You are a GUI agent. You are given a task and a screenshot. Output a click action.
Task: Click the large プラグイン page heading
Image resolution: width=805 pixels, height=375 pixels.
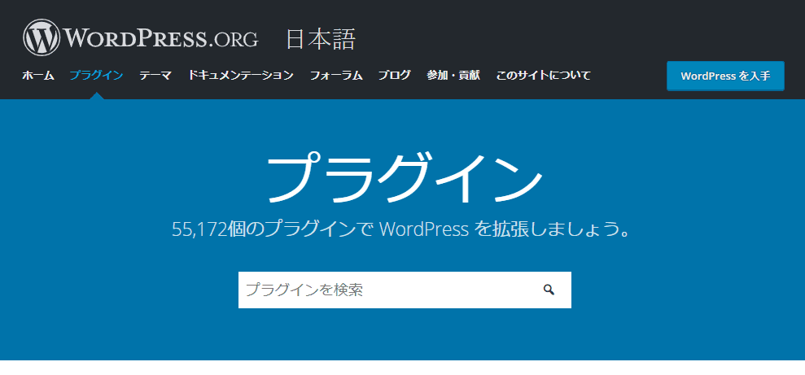[x=405, y=177]
